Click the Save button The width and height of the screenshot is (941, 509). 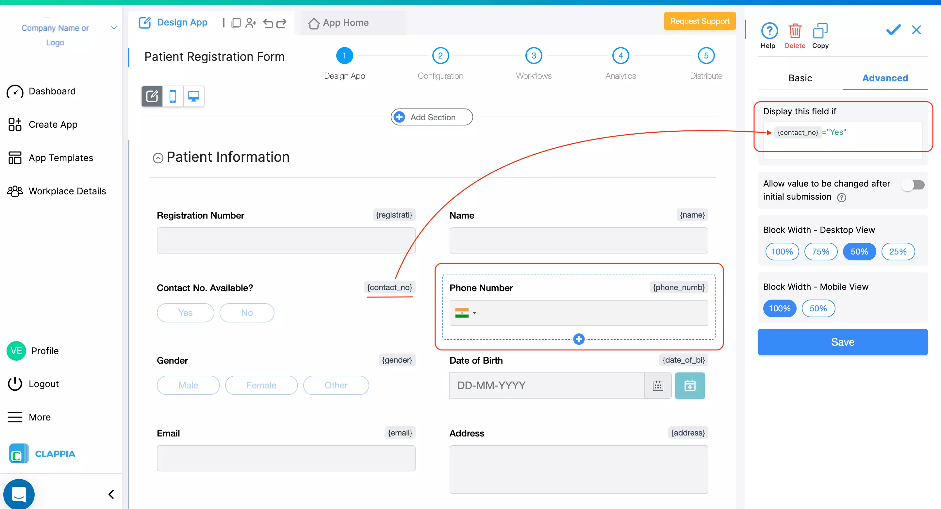pyautogui.click(x=843, y=342)
